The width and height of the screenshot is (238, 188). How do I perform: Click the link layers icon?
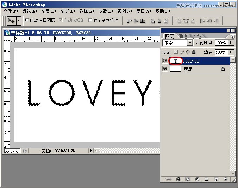pos(169,179)
